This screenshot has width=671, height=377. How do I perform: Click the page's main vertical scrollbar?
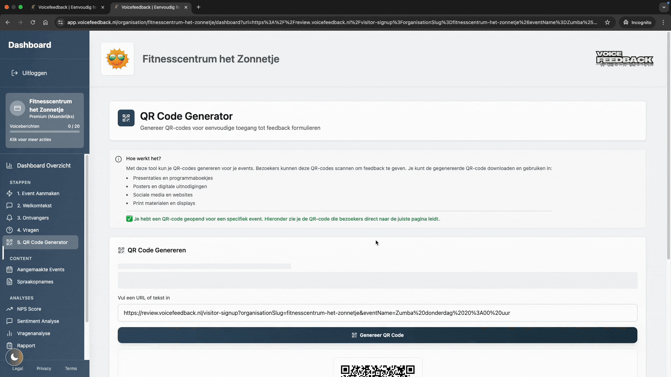[x=669, y=145]
